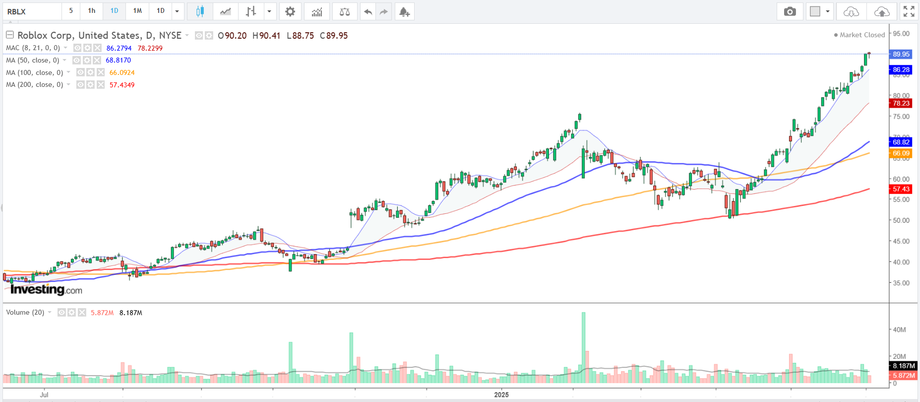Screen dimensions: 920x402
Task: Click the Jul time axis label
Action: pyautogui.click(x=44, y=395)
